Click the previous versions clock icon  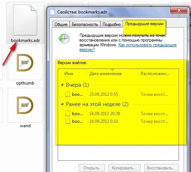pyautogui.click(x=64, y=39)
